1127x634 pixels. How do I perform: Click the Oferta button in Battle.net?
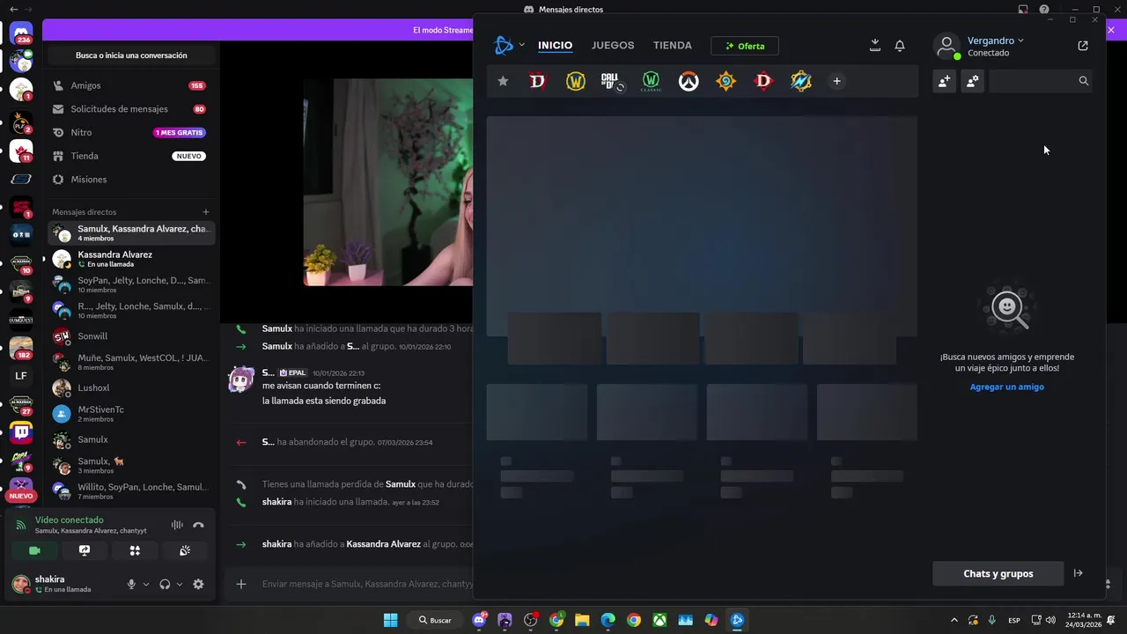coord(745,46)
